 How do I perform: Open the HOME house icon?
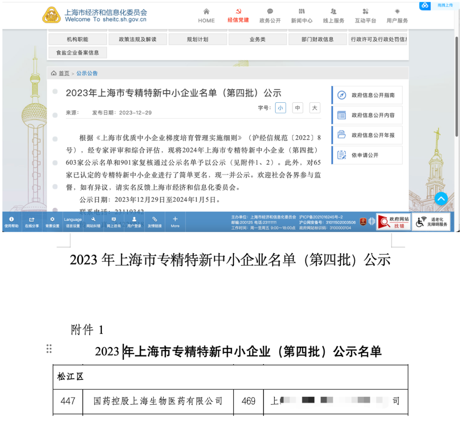(206, 11)
